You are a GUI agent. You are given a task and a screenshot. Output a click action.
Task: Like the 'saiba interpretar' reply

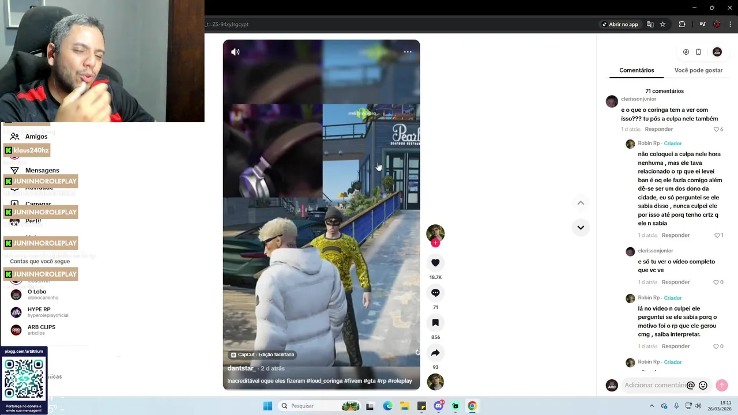click(717, 347)
